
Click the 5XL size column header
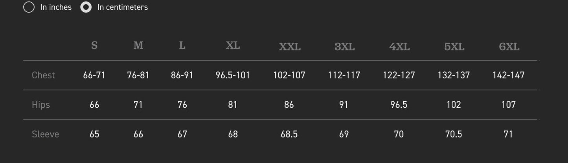[x=454, y=47]
